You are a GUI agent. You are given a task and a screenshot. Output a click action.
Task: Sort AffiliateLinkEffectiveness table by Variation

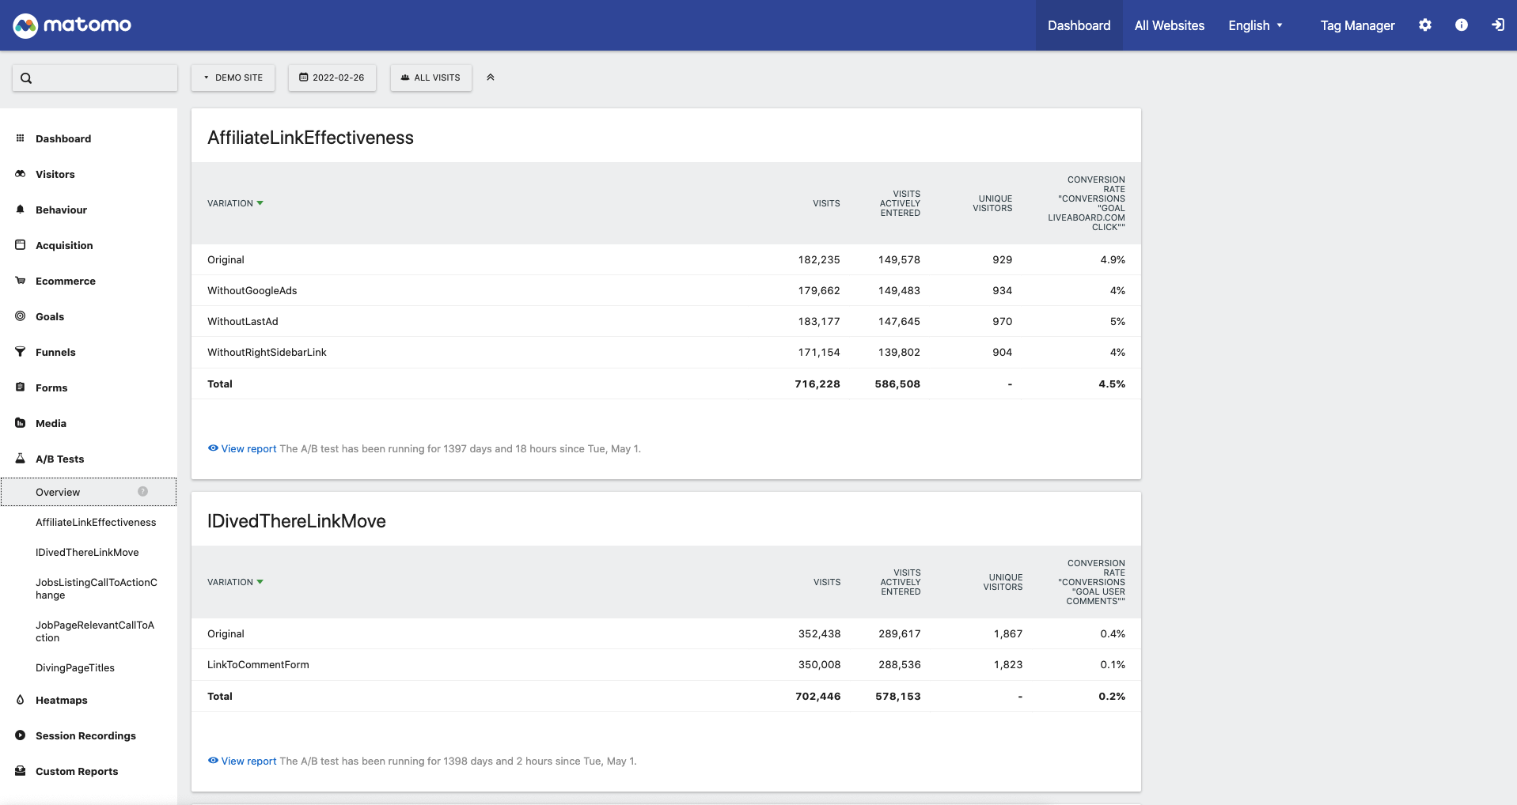point(230,203)
